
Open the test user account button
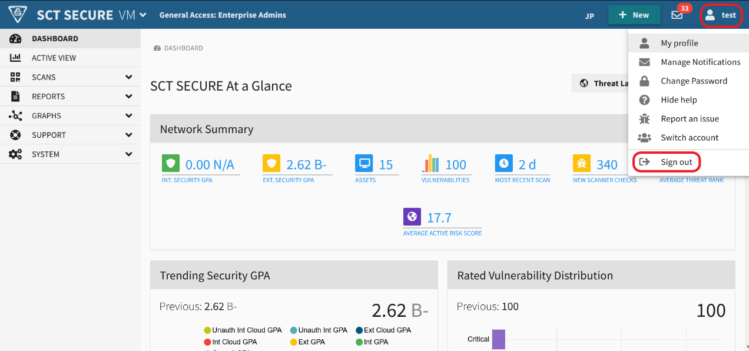[x=721, y=15]
